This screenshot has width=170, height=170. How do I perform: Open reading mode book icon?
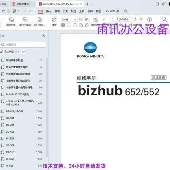(150, 19)
